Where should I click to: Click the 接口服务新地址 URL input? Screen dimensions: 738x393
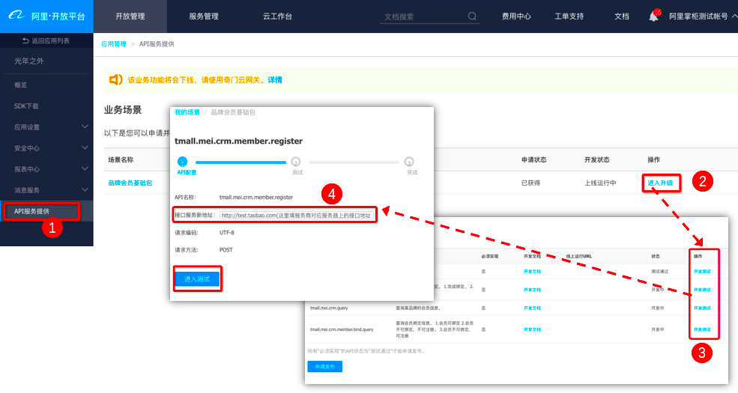(297, 216)
